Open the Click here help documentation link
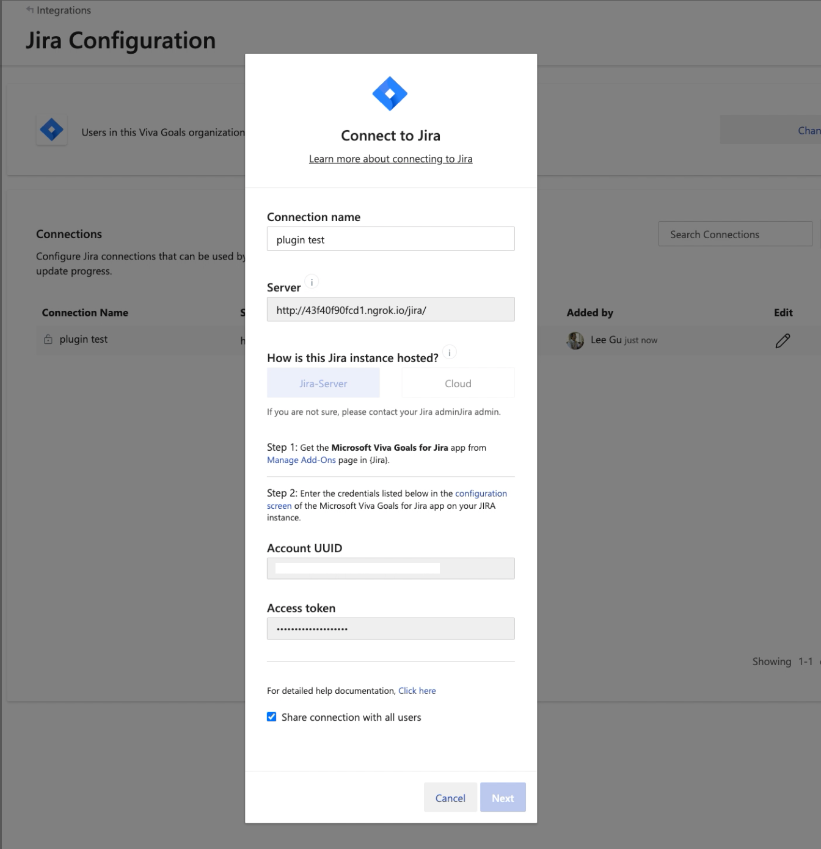Image resolution: width=821 pixels, height=849 pixels. tap(417, 691)
